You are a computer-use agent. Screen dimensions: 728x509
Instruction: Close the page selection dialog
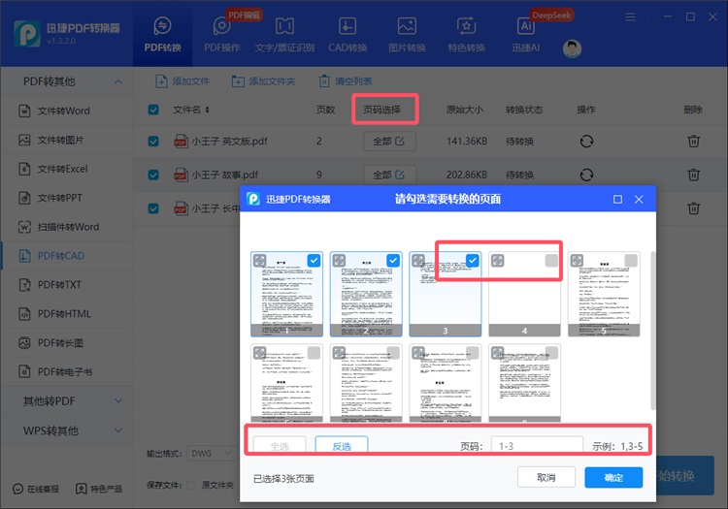pos(639,200)
